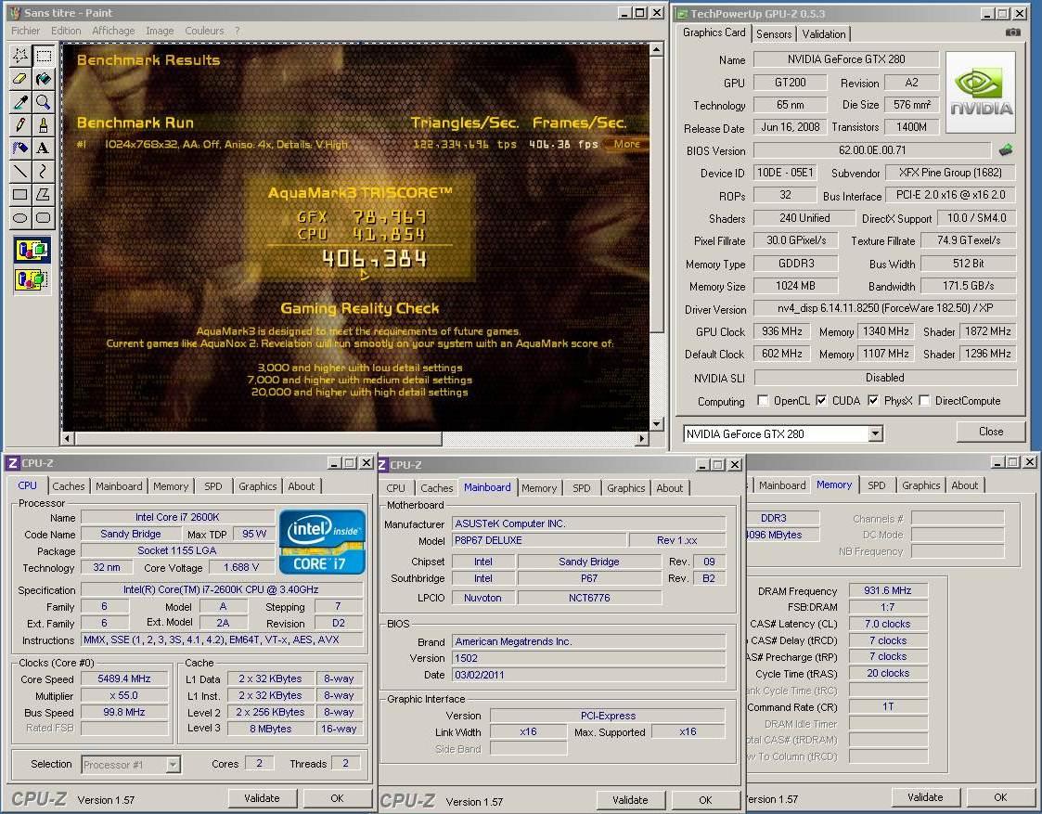Click the NVIDIA logo in GPU-Z
The image size is (1042, 814).
981,93
